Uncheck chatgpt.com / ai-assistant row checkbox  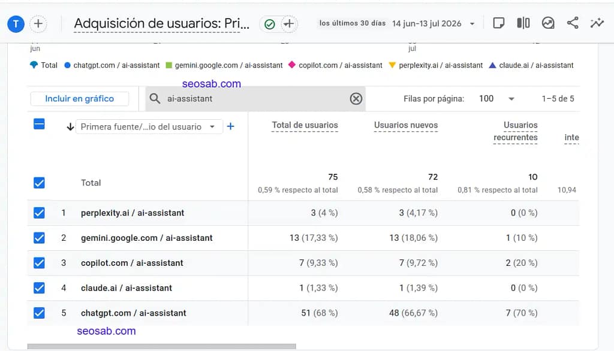click(x=39, y=313)
